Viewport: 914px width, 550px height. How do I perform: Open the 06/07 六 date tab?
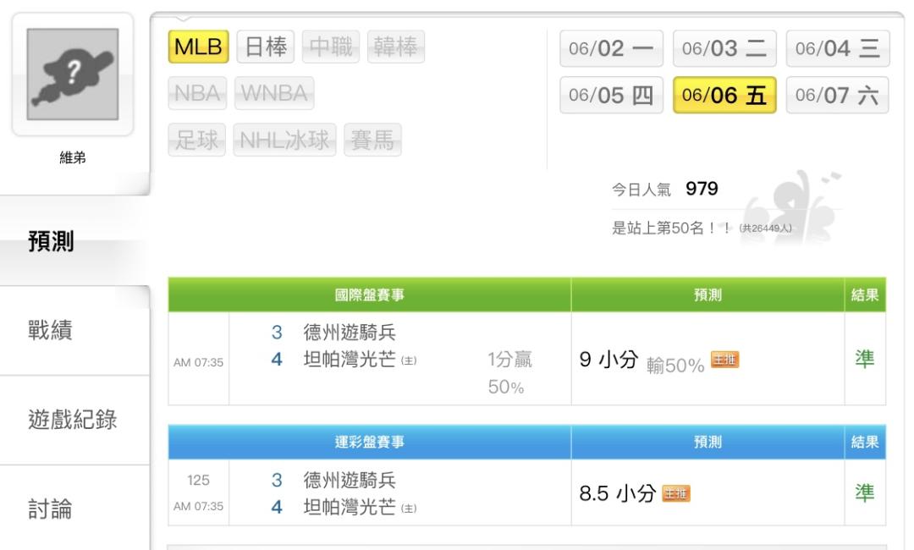tap(833, 96)
